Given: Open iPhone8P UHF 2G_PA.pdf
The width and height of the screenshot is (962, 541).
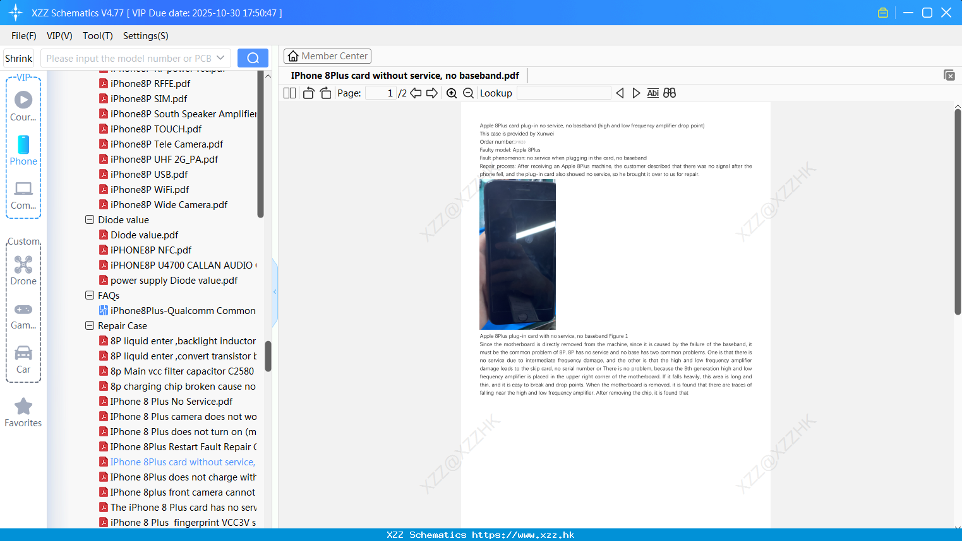Looking at the screenshot, I should 164,159.
